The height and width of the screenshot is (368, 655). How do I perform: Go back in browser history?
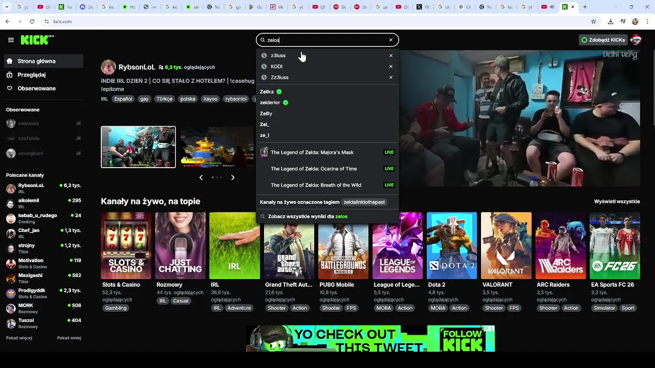click(7, 21)
